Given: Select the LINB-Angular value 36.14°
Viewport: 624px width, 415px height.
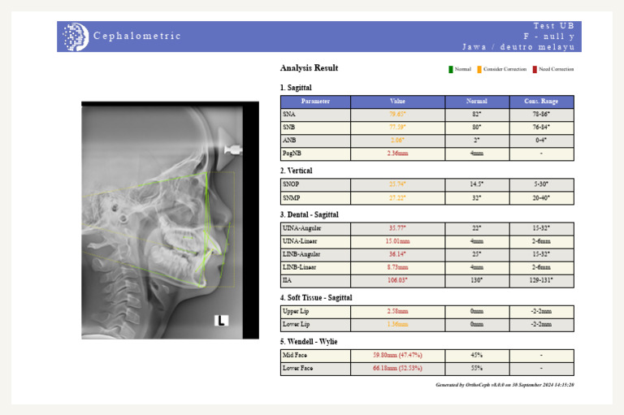Looking at the screenshot, I should [397, 254].
